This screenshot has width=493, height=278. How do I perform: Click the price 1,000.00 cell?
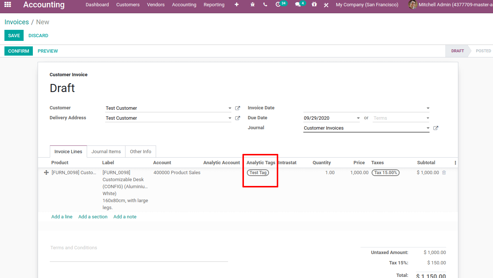(359, 173)
